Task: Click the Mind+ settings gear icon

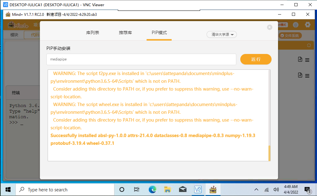Action: (307, 25)
